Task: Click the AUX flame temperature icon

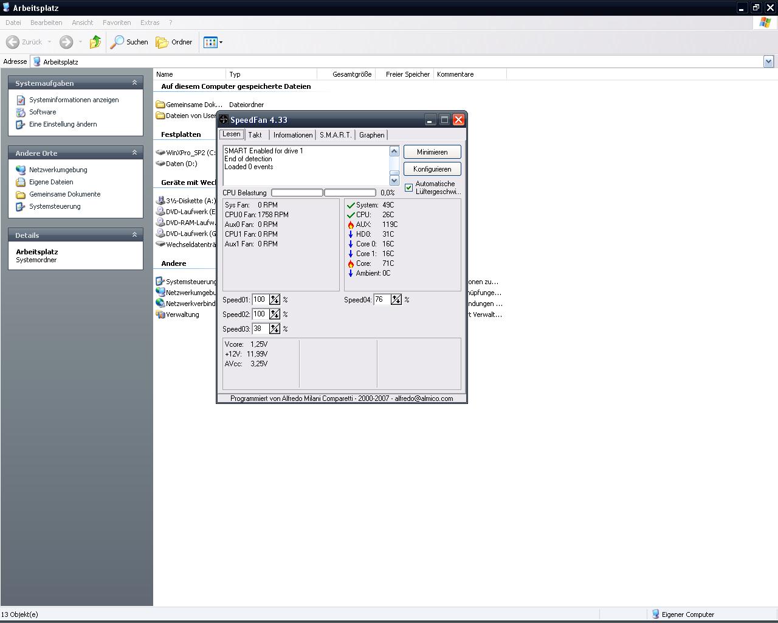Action: [351, 224]
